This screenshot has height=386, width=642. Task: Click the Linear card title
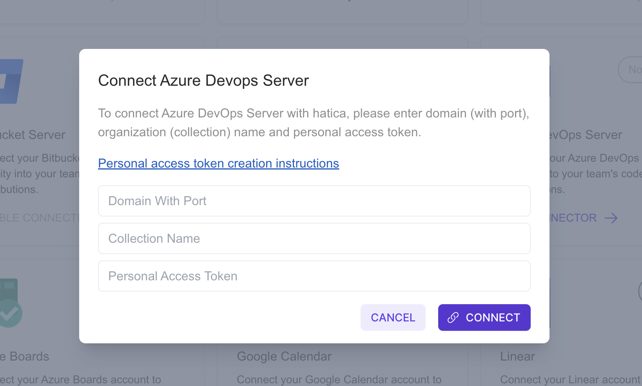click(x=517, y=356)
